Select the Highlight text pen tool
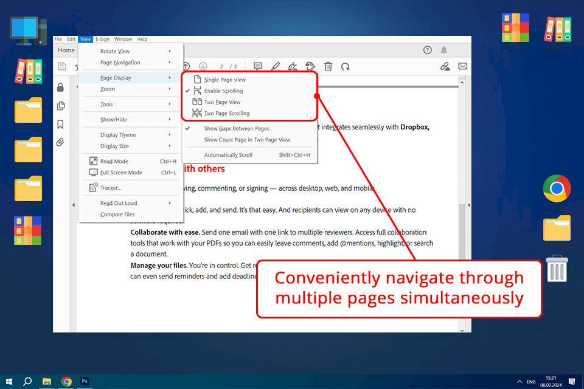Screen dimensions: 584x389 tap(275, 66)
